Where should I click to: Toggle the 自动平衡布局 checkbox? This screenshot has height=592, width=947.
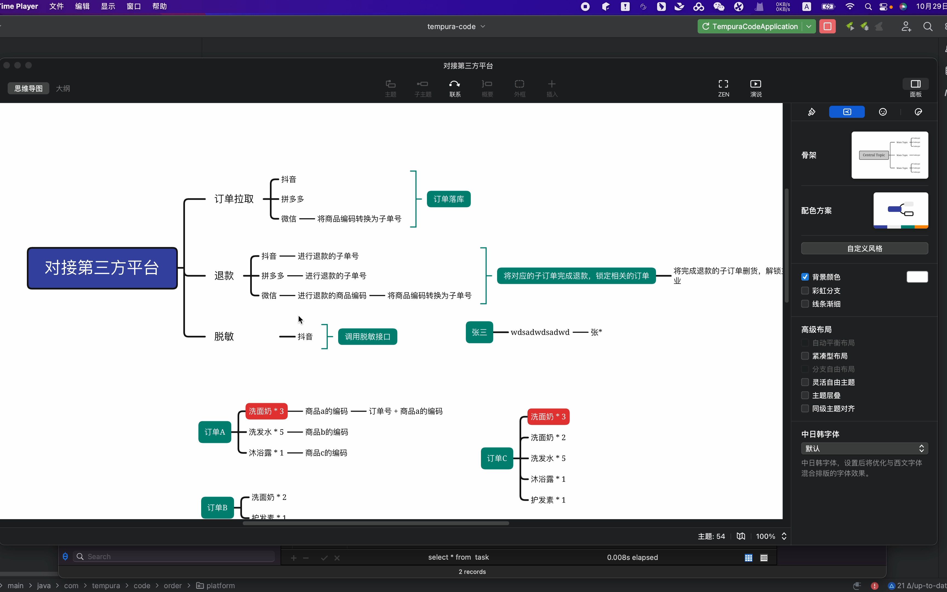coord(805,343)
